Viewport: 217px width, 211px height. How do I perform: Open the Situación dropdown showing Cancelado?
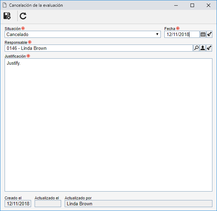point(83,34)
